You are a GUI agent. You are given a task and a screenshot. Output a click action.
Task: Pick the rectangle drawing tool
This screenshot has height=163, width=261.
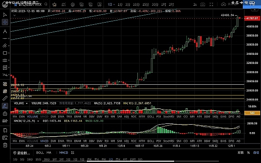point(5,53)
